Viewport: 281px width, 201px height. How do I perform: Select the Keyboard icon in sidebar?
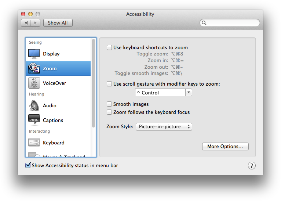(x=34, y=143)
